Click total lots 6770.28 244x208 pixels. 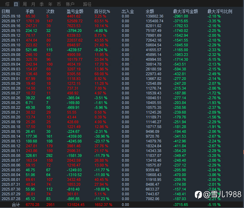tap(33, 205)
